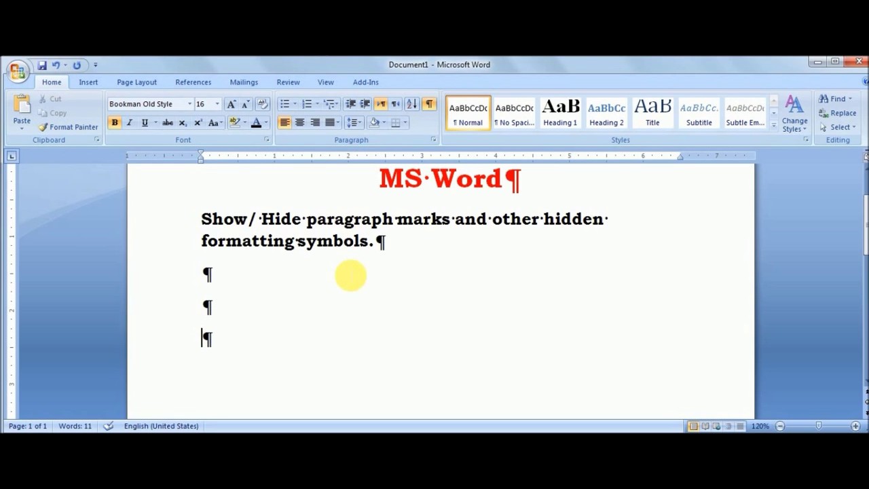Click the Format Painter tool
The image size is (869, 489).
point(68,127)
